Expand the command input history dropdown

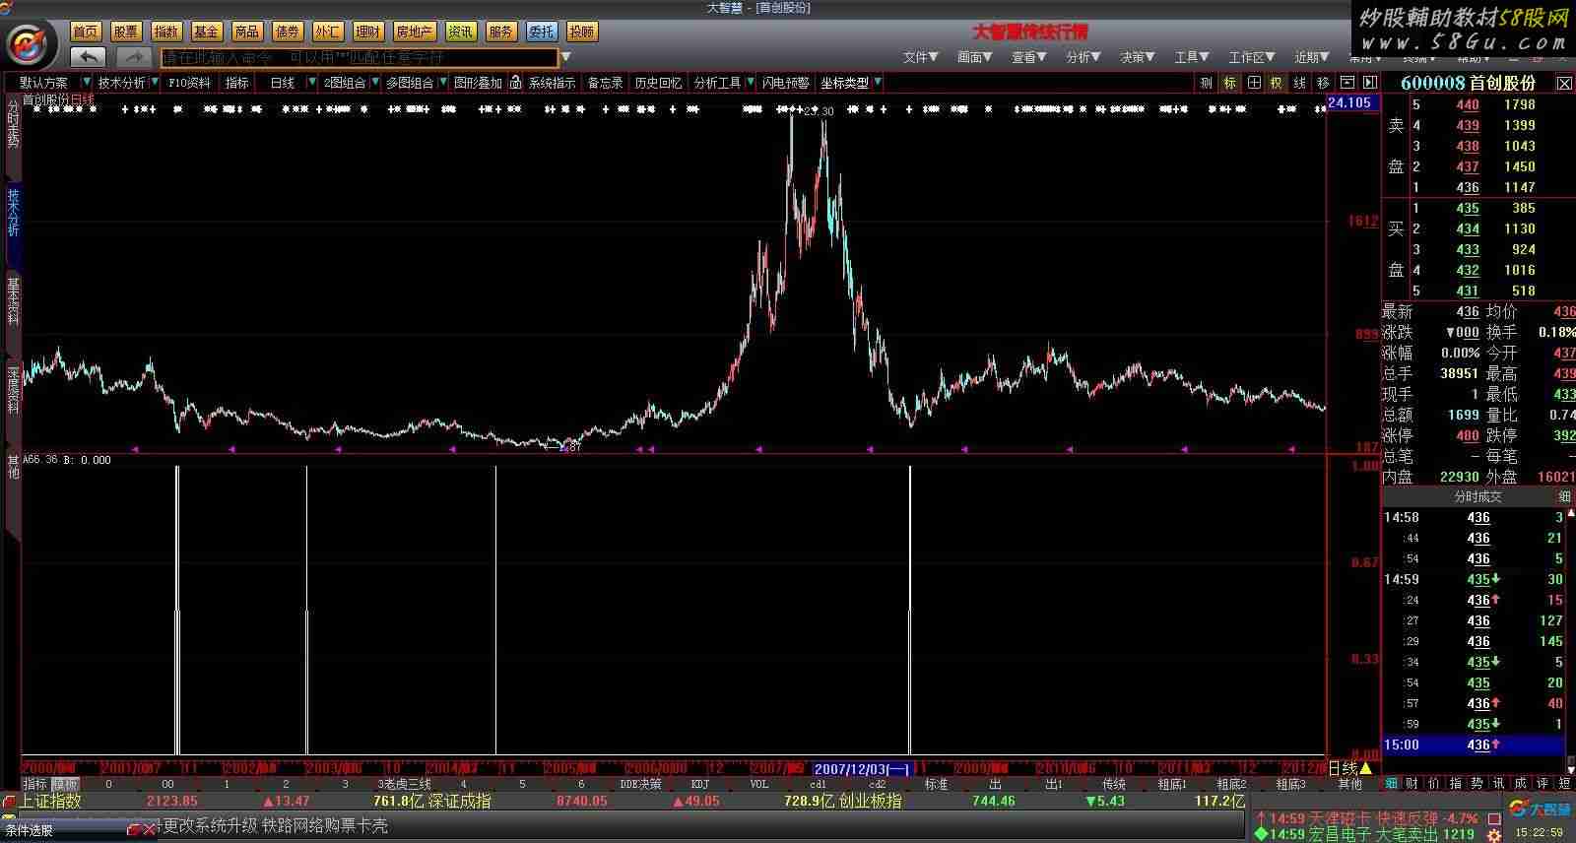tap(566, 58)
